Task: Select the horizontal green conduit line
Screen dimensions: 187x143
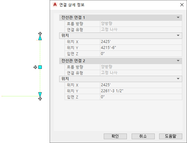Action: pyautogui.click(x=20, y=96)
